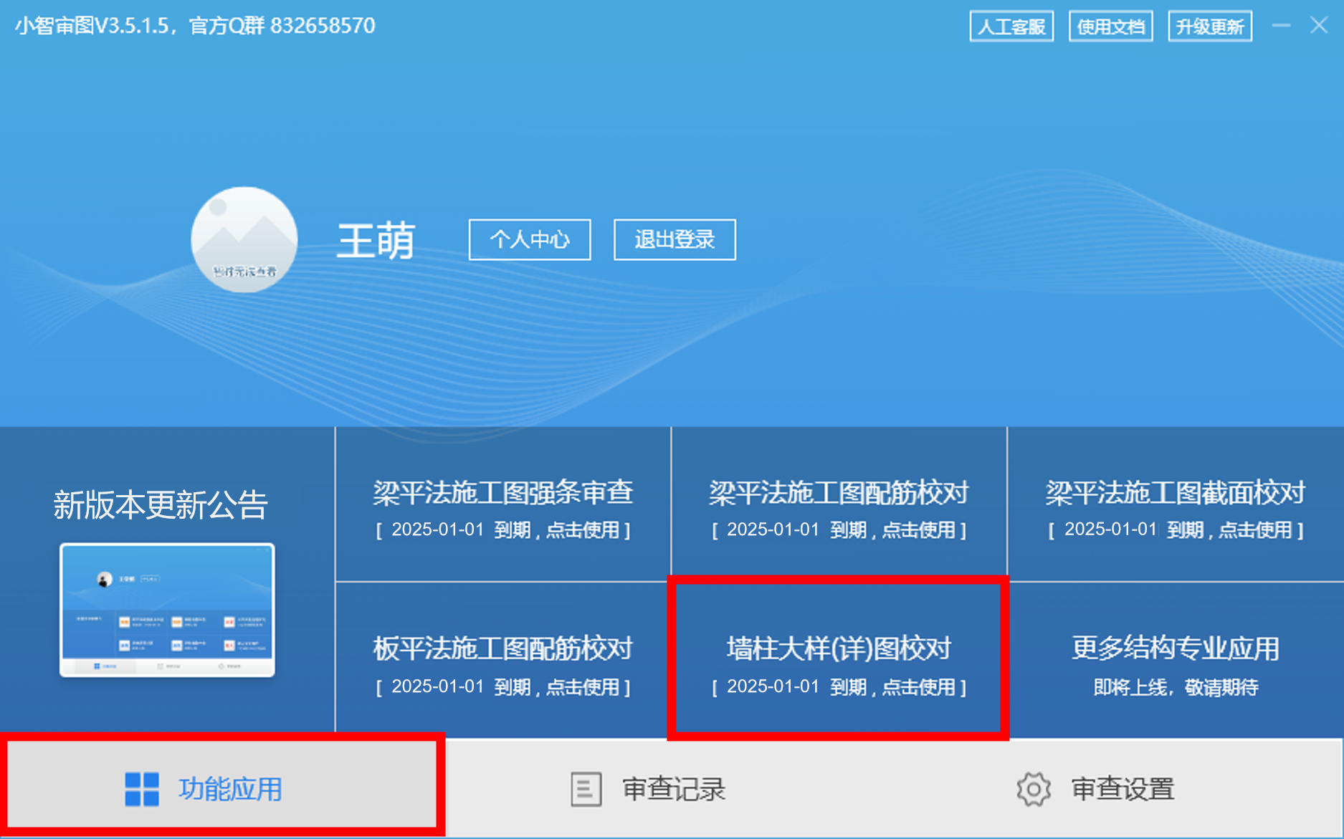Click the gear icon for 审查设置
The height and width of the screenshot is (839, 1344).
pos(1033,789)
